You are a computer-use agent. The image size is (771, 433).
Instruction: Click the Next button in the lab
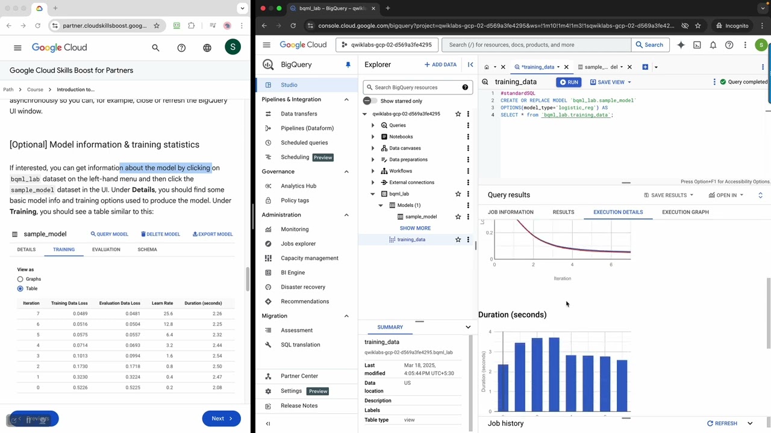point(221,419)
